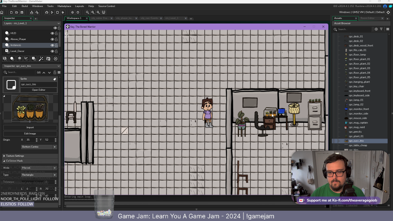The image size is (393, 221).
Task: Open the cyan feedback chat icon
Action: [x=391, y=6]
